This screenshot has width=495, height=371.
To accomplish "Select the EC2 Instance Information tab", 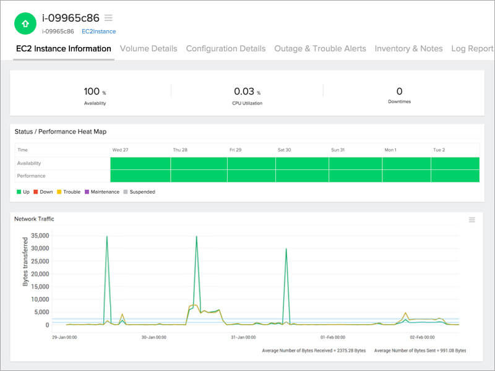I will point(64,49).
